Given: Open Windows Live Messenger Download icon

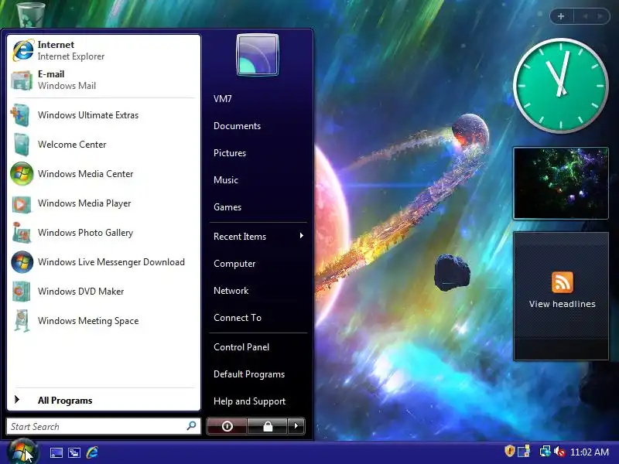Looking at the screenshot, I should [22, 262].
